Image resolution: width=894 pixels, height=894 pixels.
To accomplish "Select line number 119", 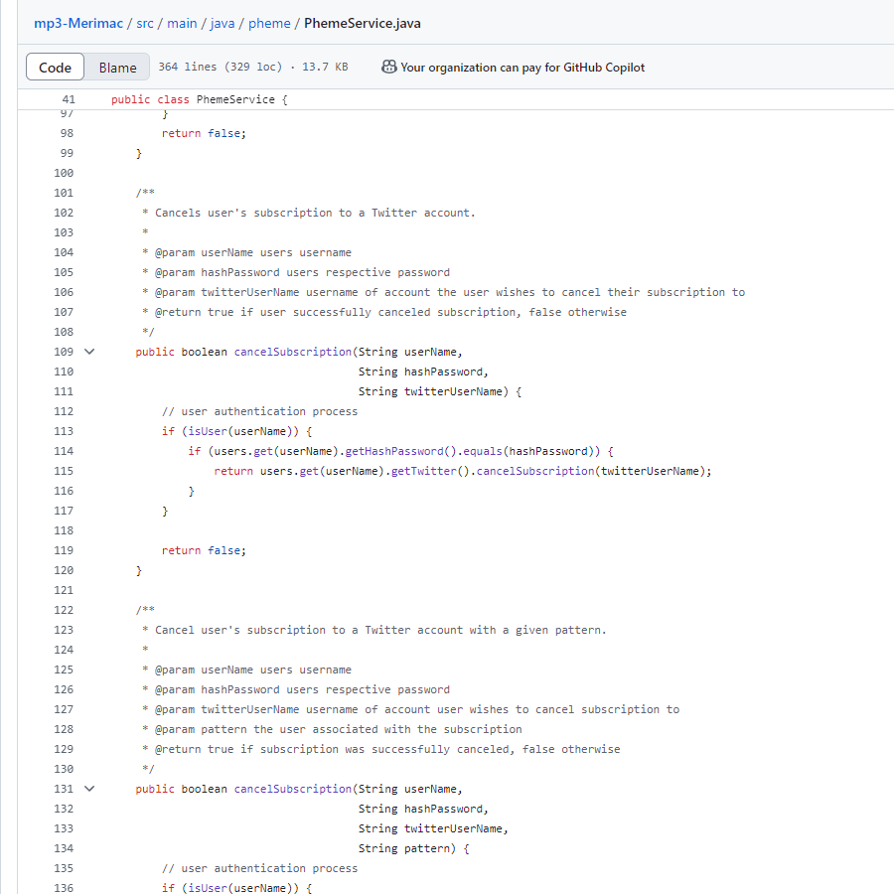I will point(64,550).
